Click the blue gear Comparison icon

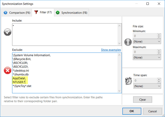click(x=5, y=12)
